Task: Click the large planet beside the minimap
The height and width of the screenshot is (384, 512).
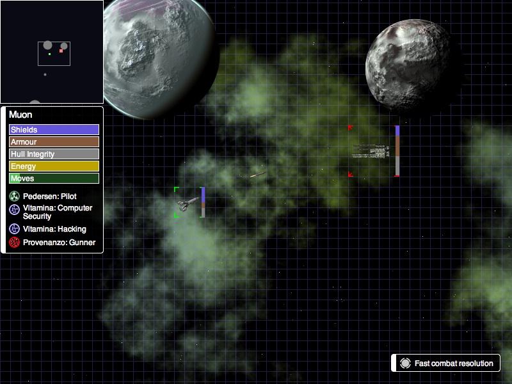Action: pos(160,58)
